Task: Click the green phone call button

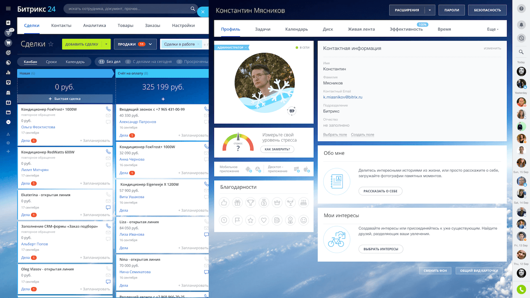Action: 521,290
